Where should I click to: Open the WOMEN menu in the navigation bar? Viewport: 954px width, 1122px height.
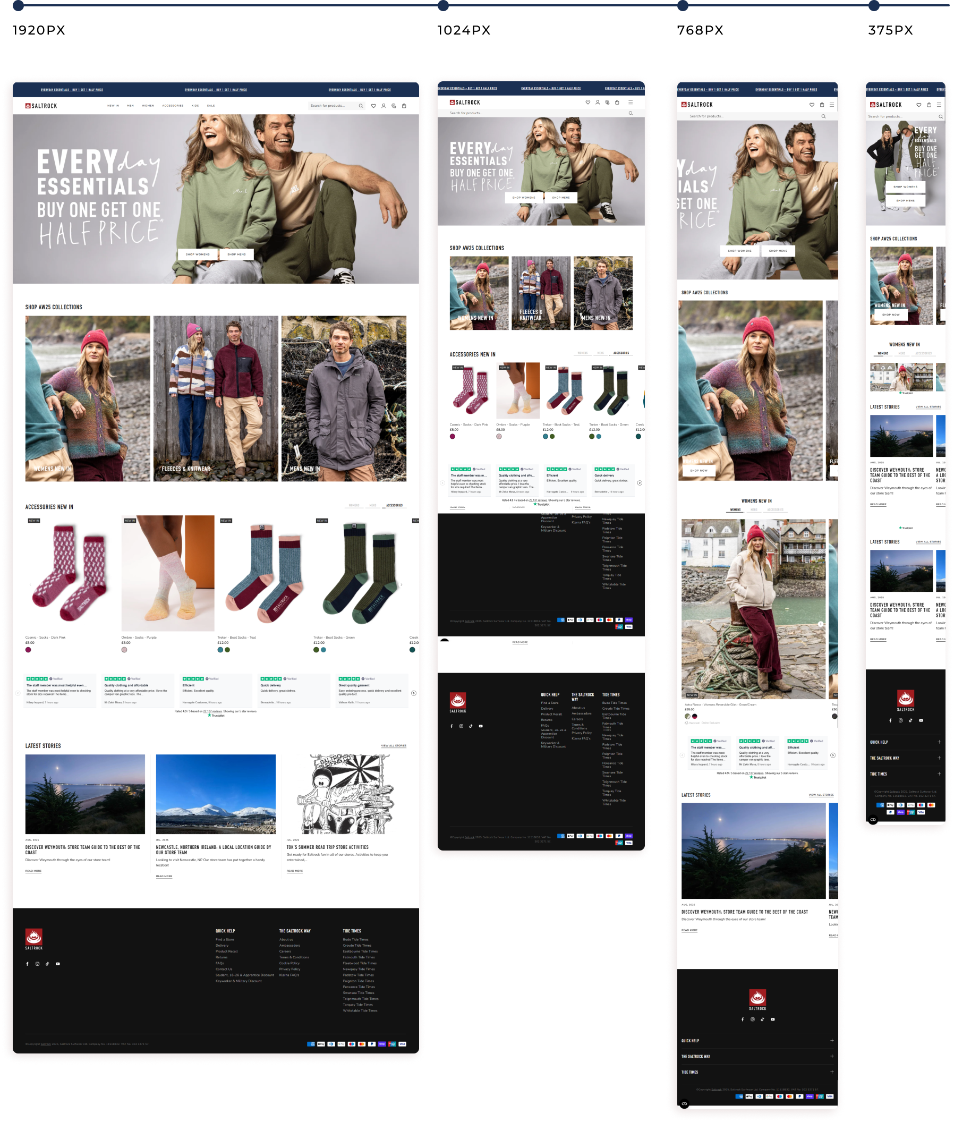point(147,106)
